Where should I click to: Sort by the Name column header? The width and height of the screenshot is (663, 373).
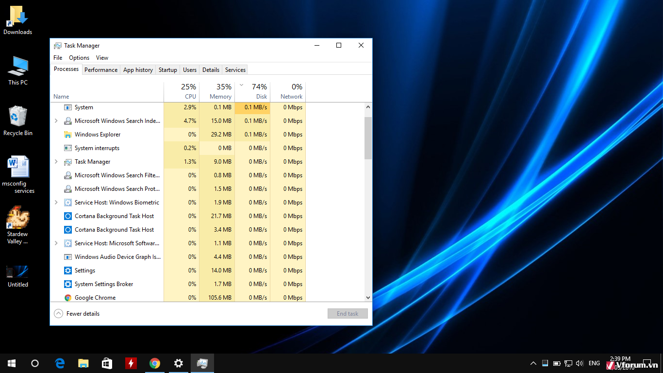tap(107, 91)
